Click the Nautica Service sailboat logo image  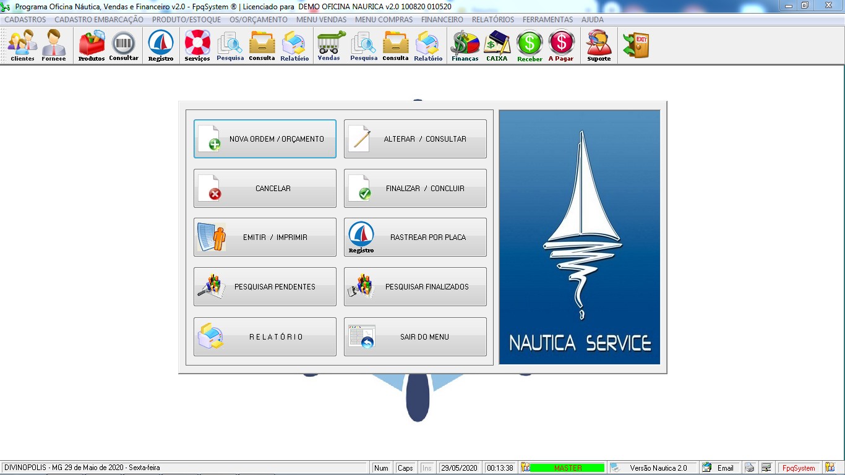coord(580,237)
